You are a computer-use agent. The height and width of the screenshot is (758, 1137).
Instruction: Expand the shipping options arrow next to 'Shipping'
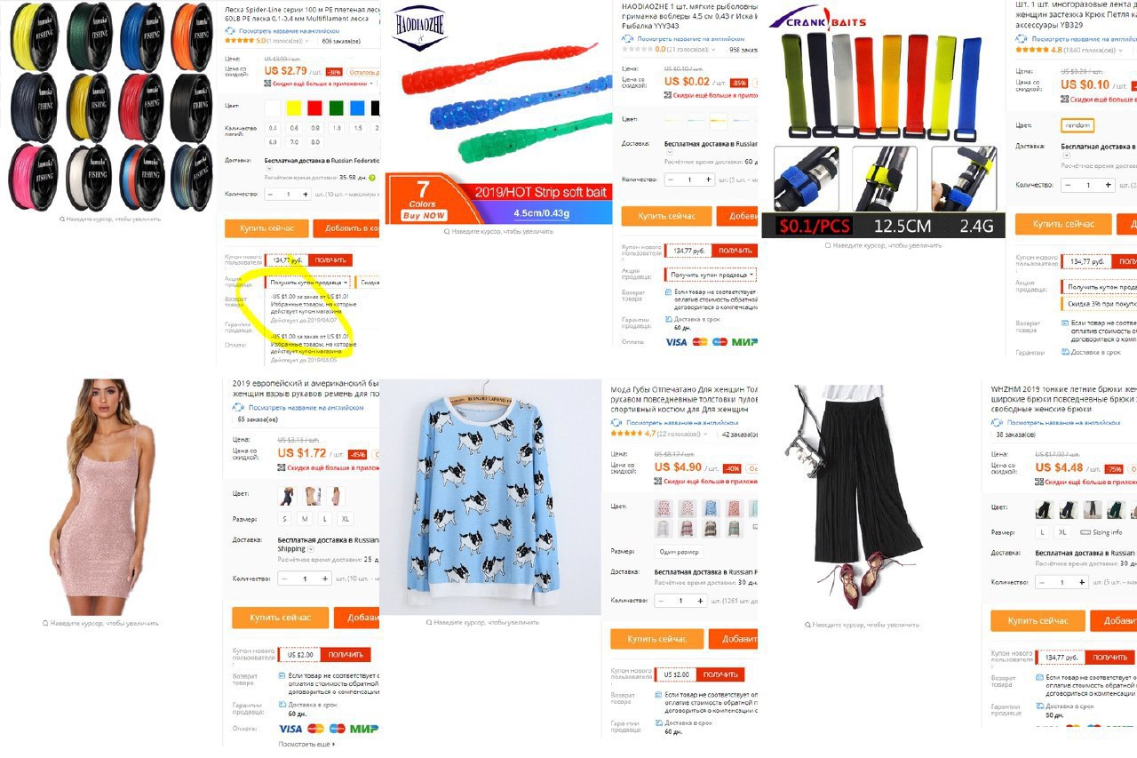click(312, 549)
